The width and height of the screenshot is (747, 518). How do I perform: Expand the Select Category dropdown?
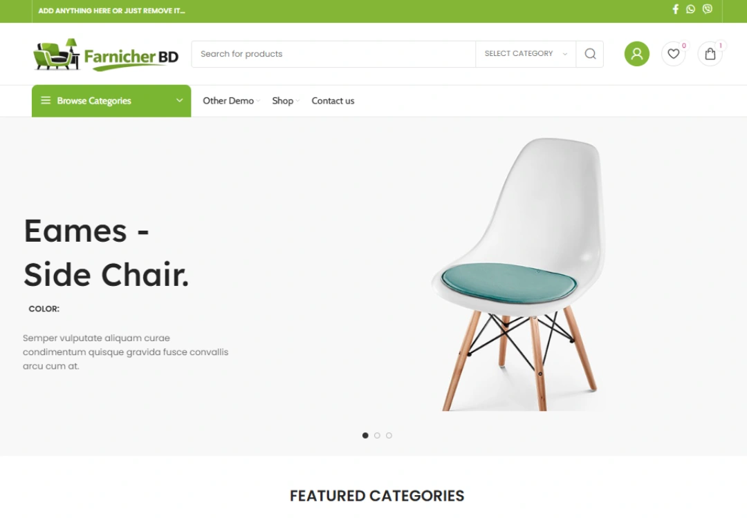coord(526,54)
